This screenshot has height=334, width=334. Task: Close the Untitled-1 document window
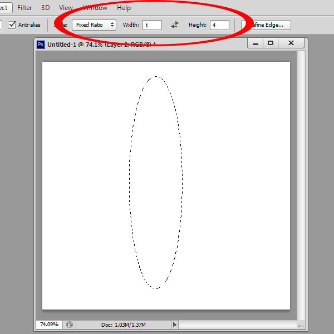click(x=291, y=43)
